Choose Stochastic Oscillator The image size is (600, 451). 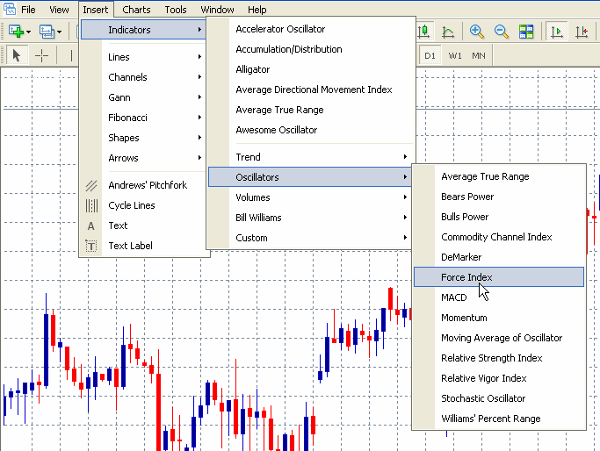(499, 398)
